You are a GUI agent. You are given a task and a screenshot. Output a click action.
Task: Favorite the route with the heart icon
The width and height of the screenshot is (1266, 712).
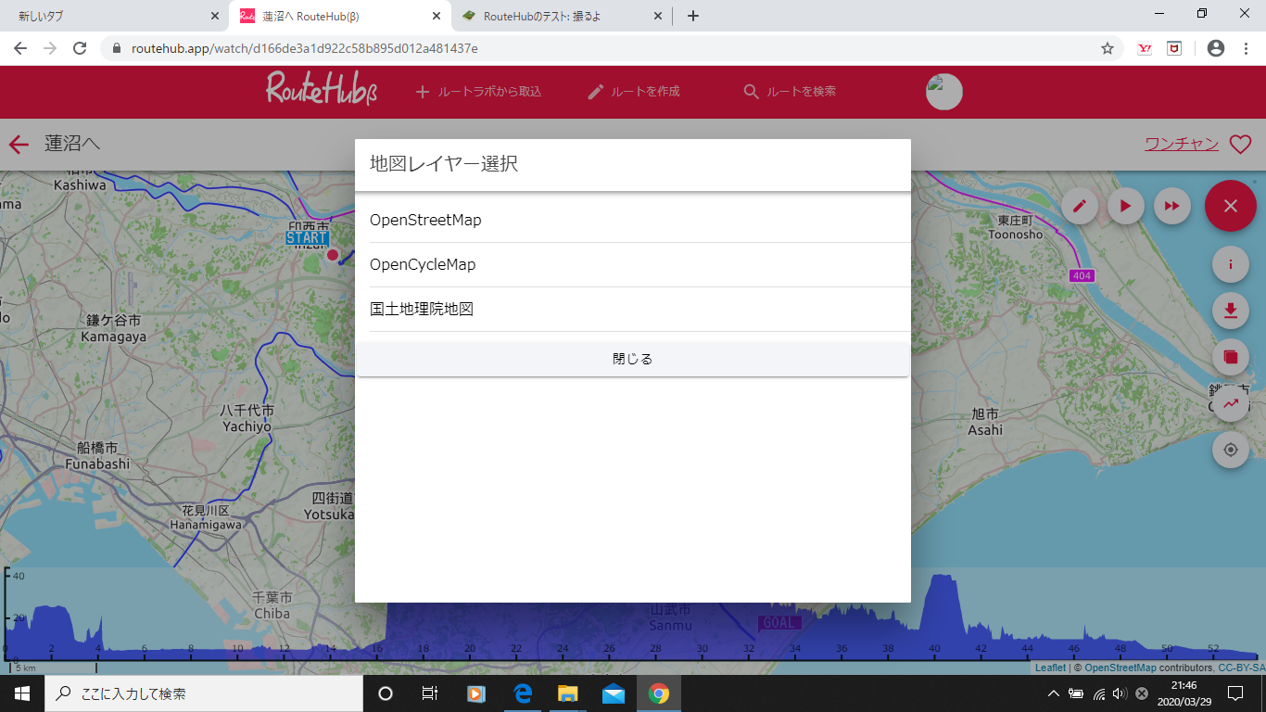coord(1240,145)
